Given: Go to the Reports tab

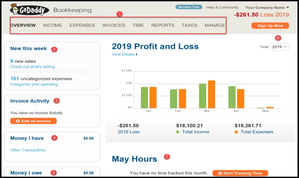Looking at the screenshot, I should [163, 25].
